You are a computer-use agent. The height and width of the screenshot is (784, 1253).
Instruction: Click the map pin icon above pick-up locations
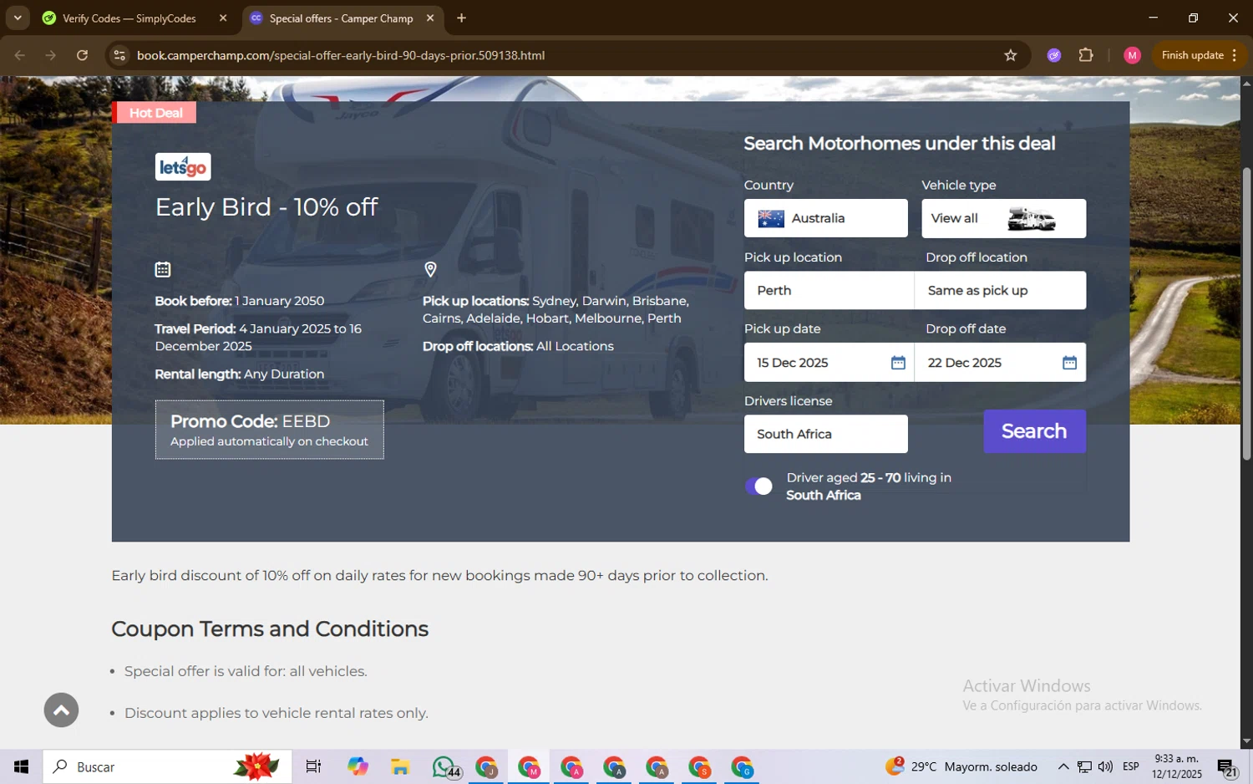(x=430, y=269)
